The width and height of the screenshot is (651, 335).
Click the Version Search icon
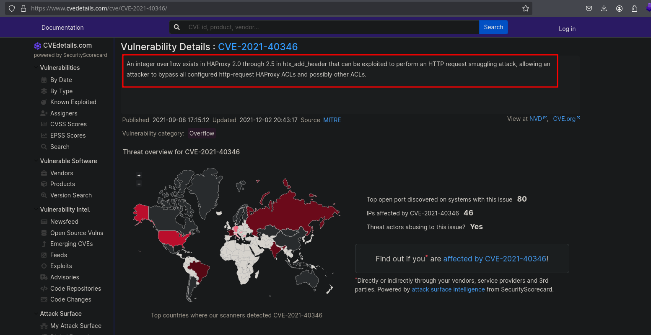(44, 195)
